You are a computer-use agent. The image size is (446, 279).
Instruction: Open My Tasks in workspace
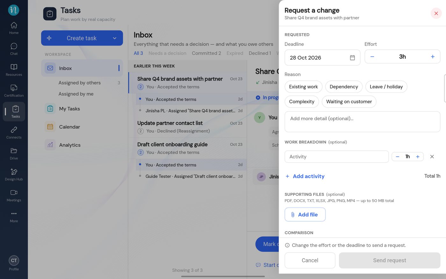coord(82,109)
